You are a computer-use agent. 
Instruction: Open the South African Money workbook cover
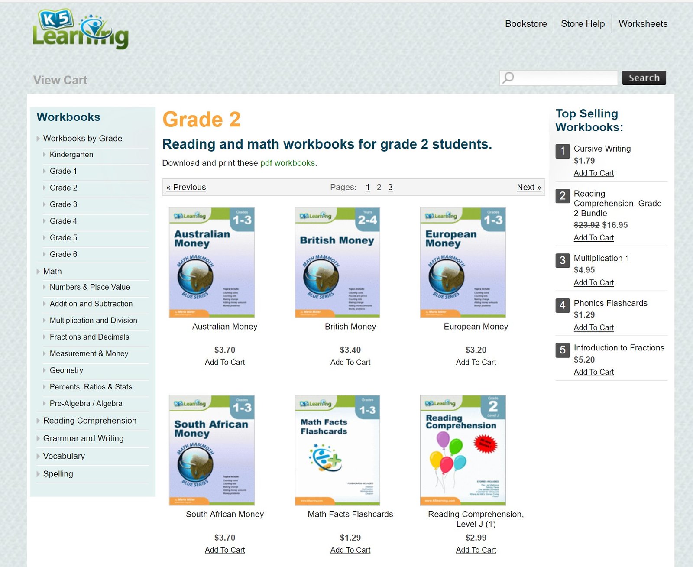pos(212,450)
